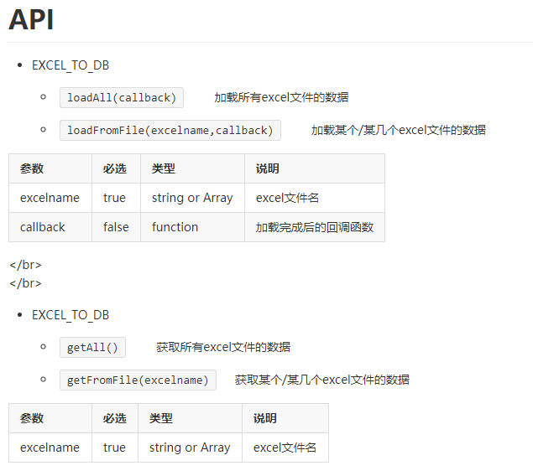Click the excelname cell in first table
533x476 pixels.
[50, 198]
